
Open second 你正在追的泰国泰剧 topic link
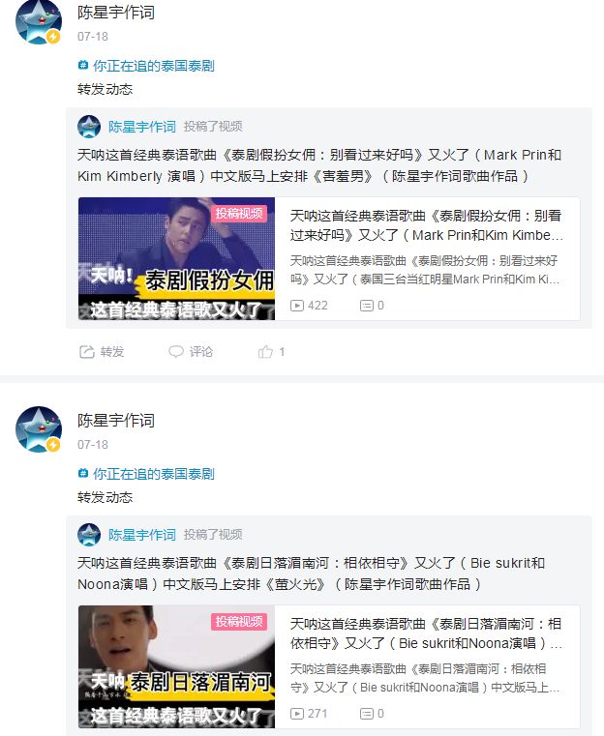pyautogui.click(x=154, y=474)
